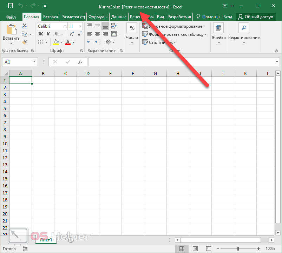Screen dimensions: 282x253
Task: Click inside the formula bar input
Action: [179, 62]
